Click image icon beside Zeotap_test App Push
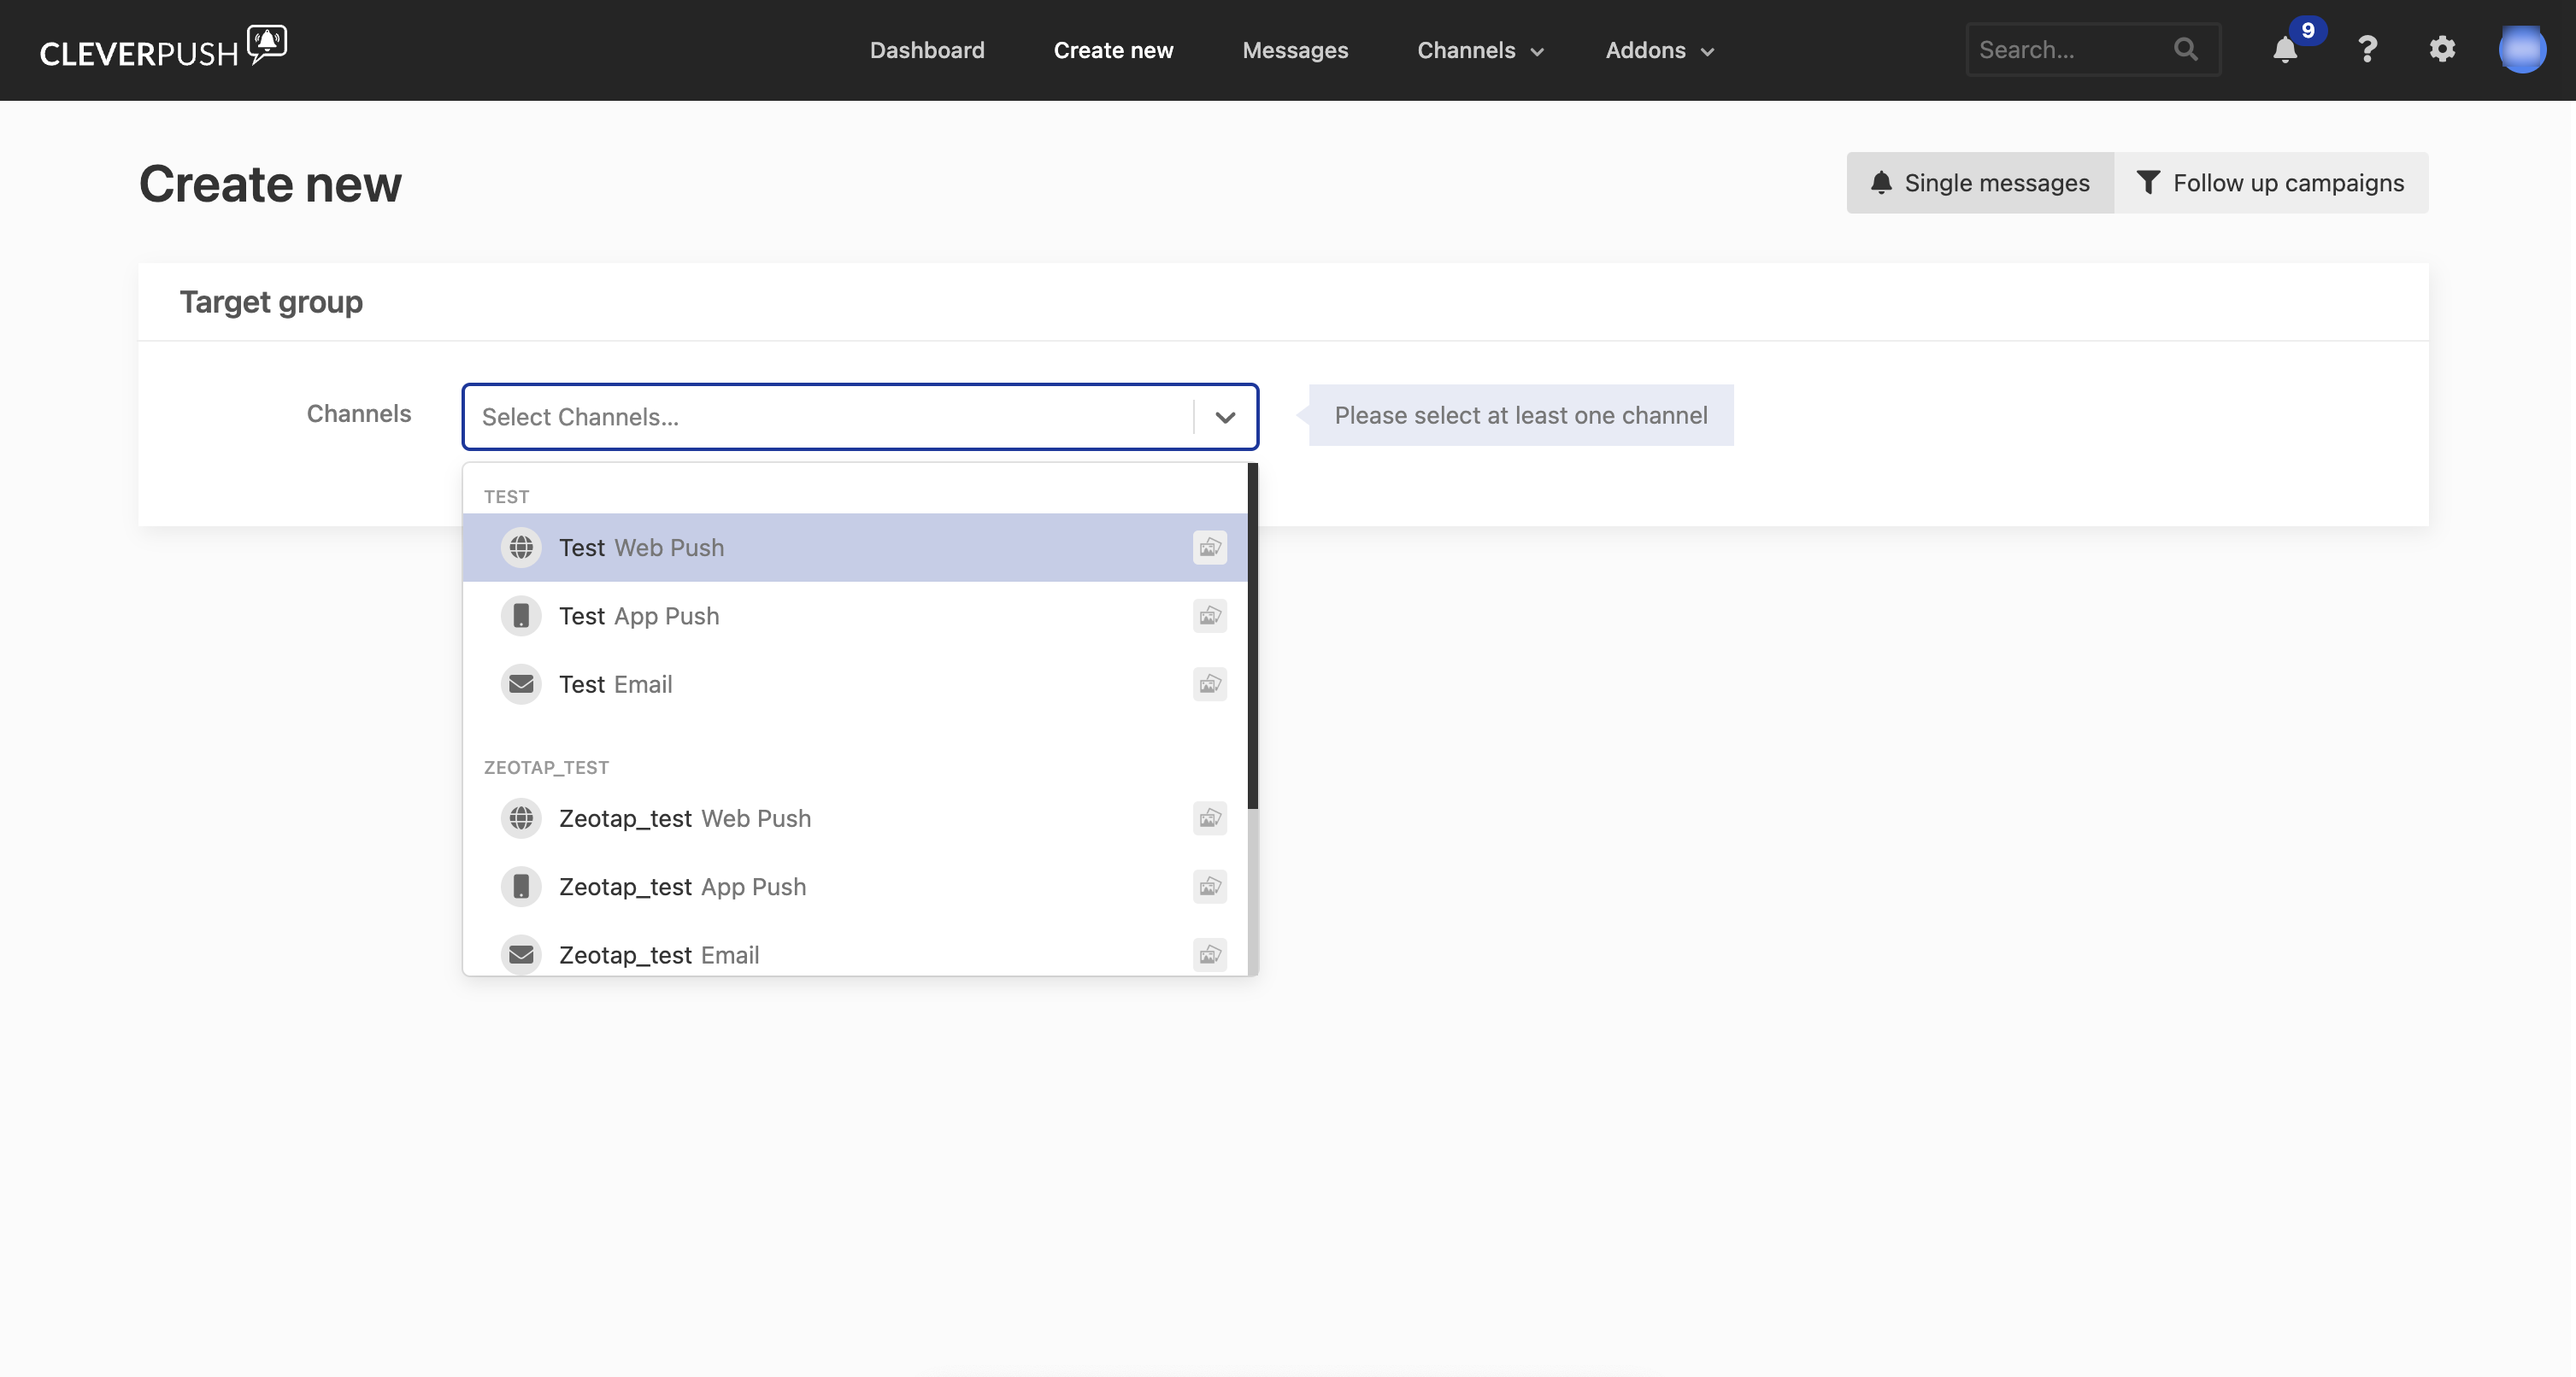2576x1377 pixels. [1210, 887]
